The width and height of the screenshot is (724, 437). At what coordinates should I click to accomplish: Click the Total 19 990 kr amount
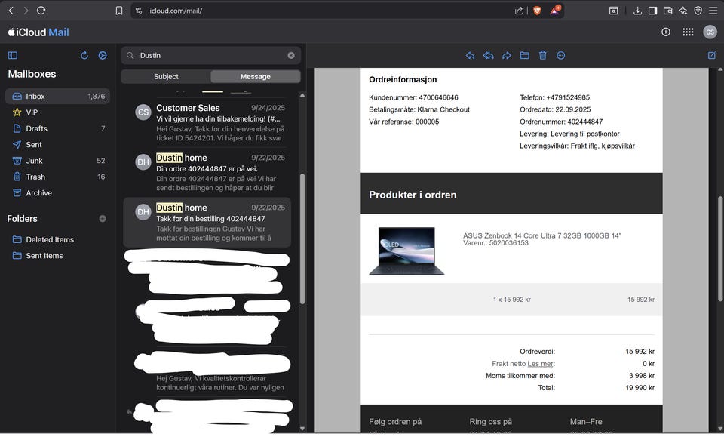pyautogui.click(x=640, y=388)
